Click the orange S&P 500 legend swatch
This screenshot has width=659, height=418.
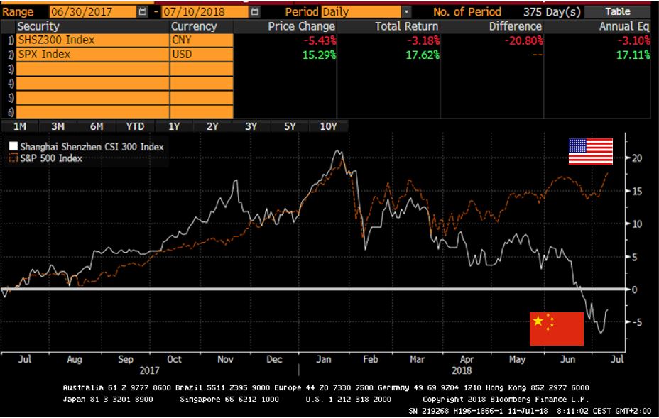(x=13, y=158)
